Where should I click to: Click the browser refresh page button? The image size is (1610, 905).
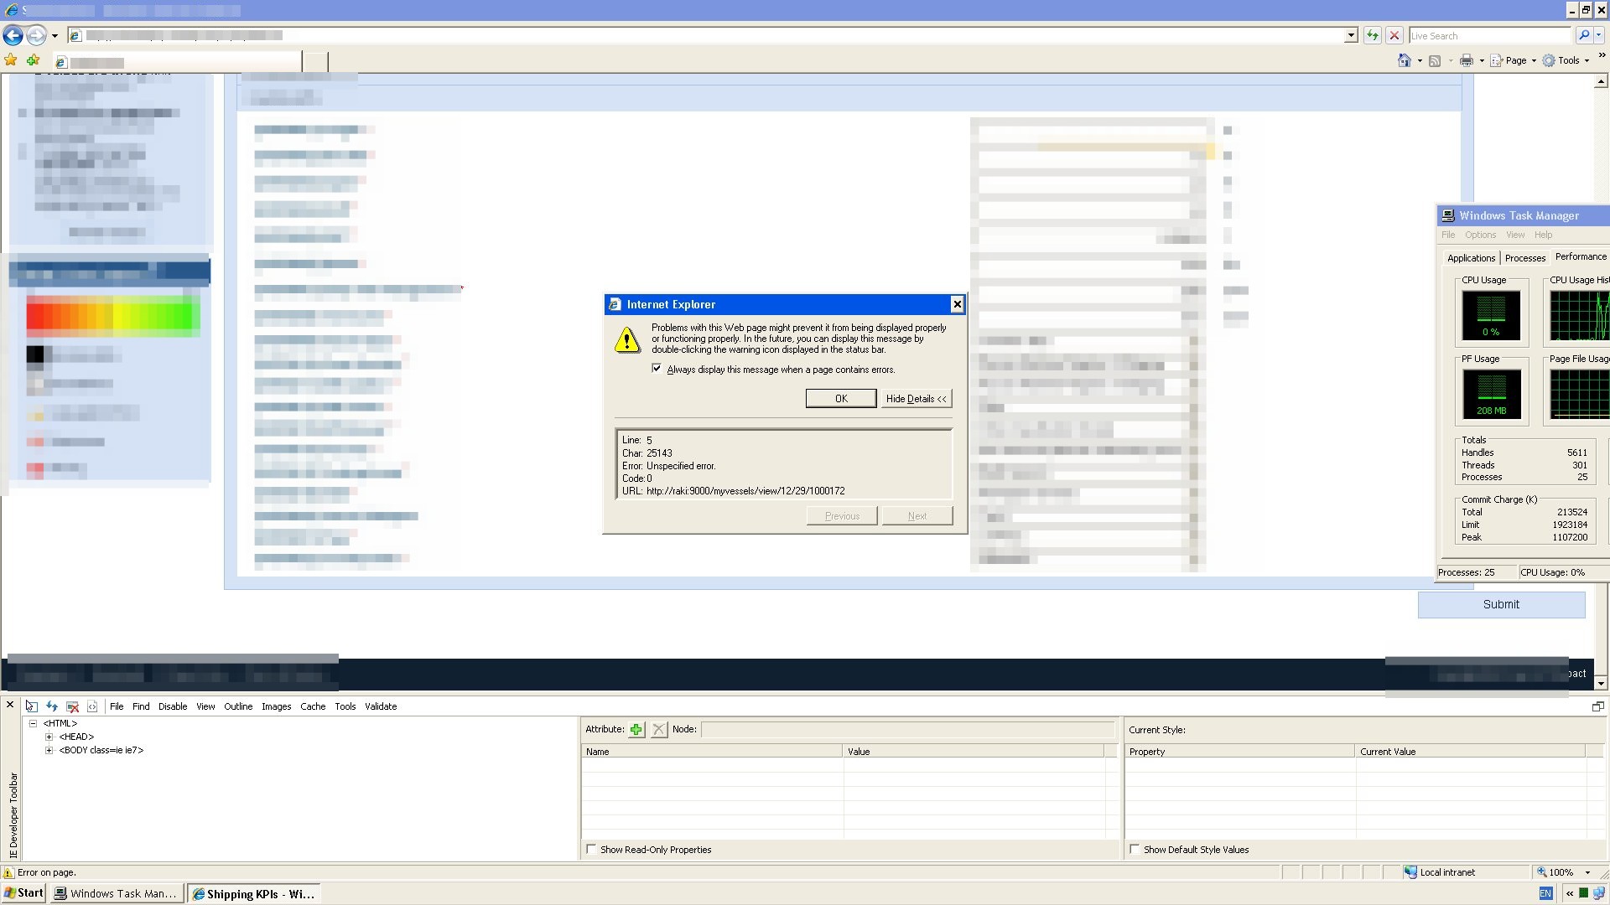pyautogui.click(x=1372, y=35)
